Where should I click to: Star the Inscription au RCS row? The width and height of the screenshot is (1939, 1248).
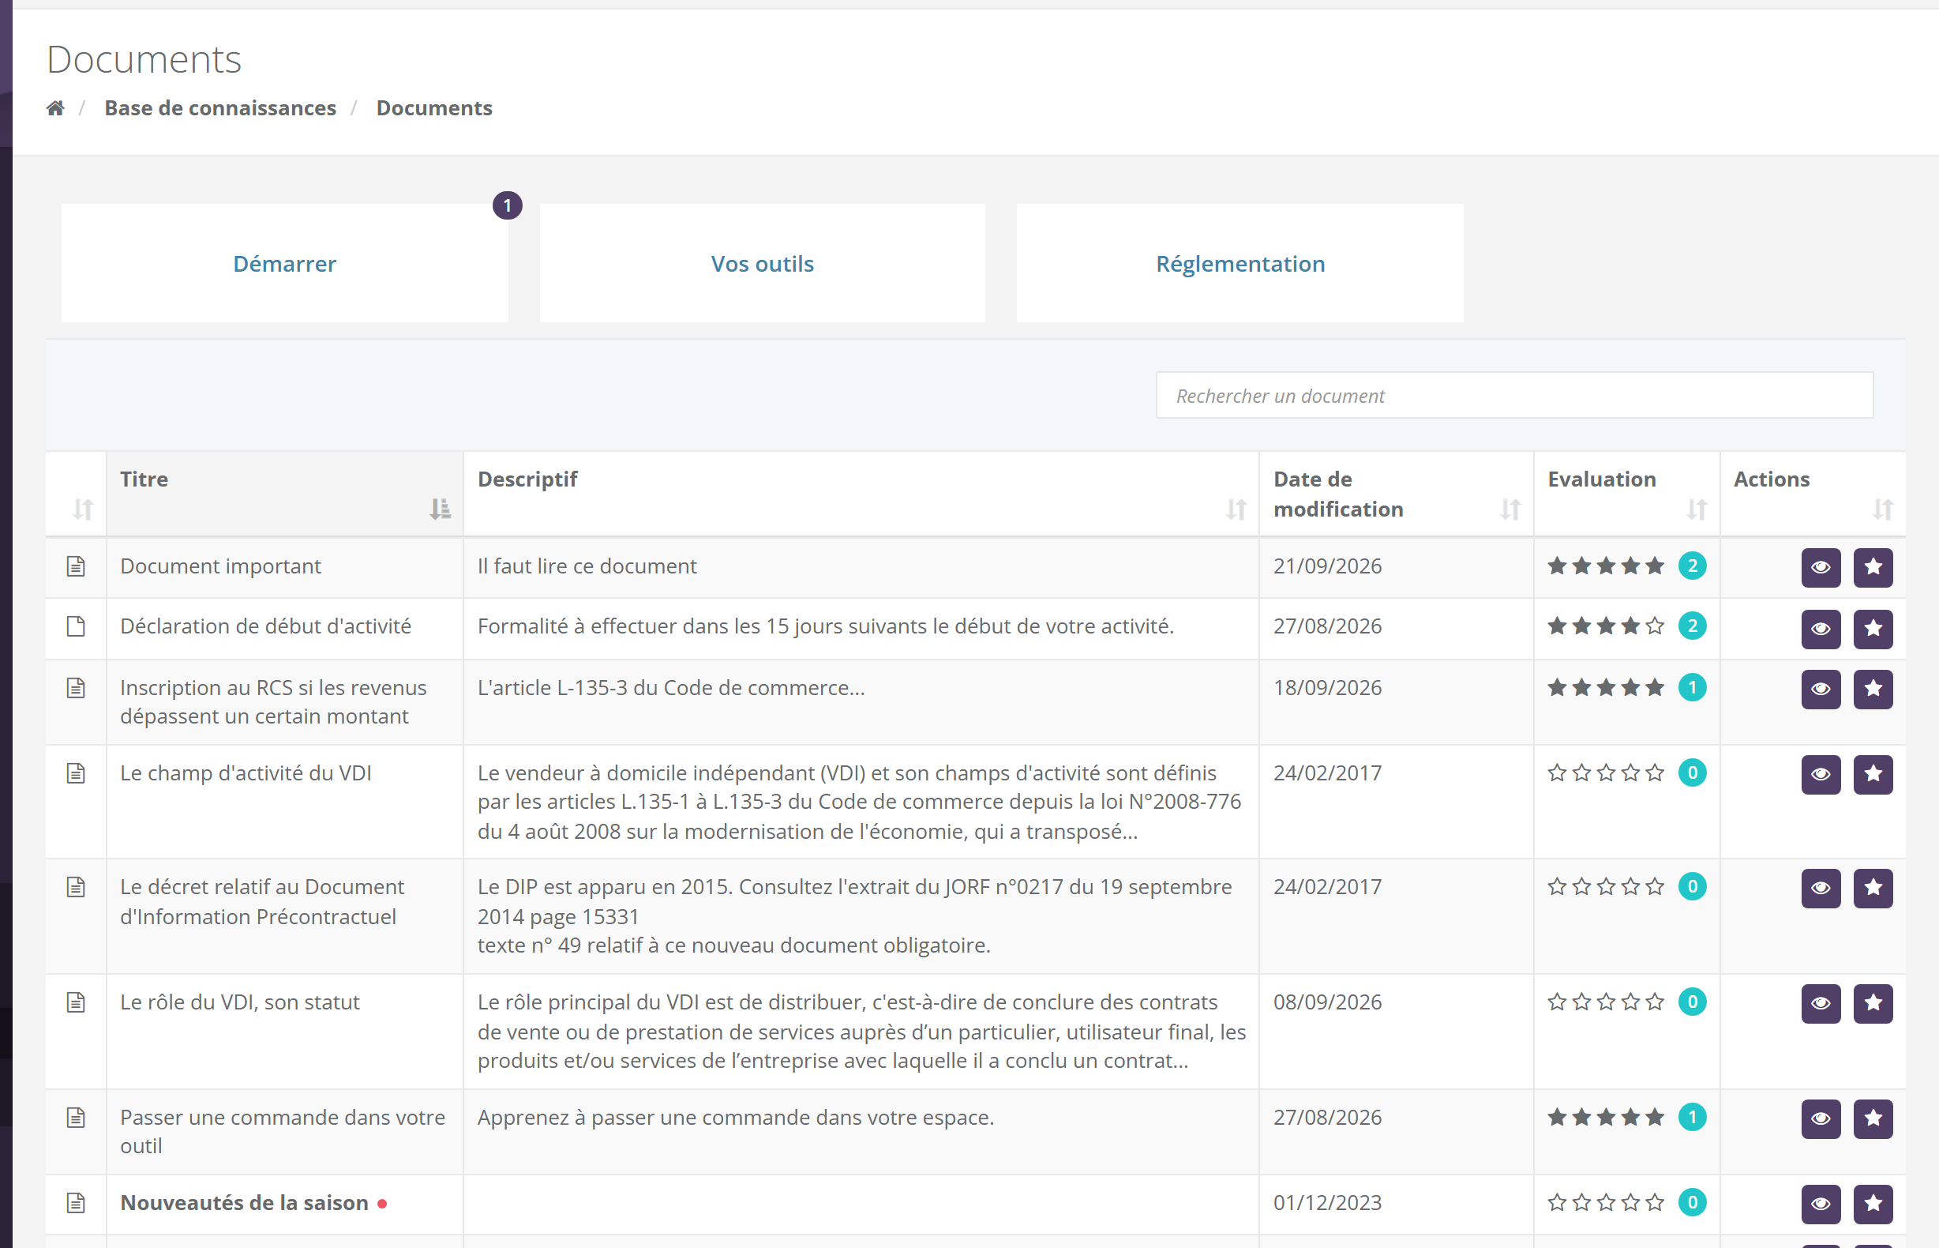[x=1873, y=689]
